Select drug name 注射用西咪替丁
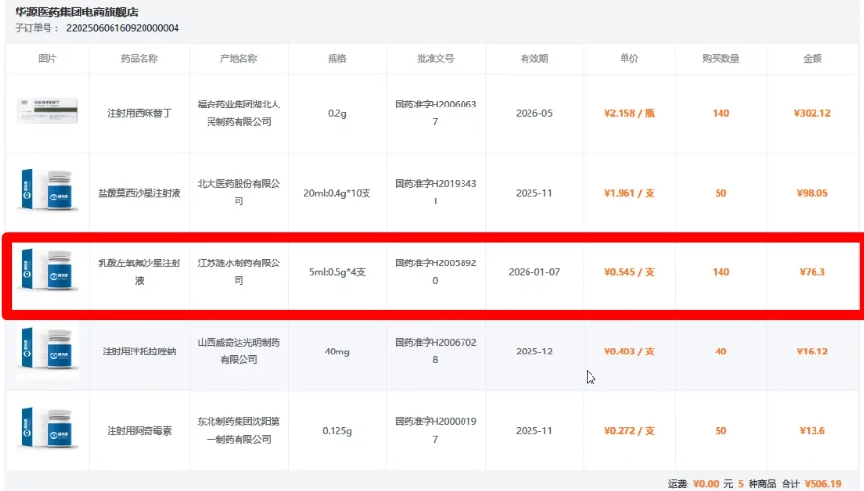This screenshot has height=491, width=864. click(x=140, y=113)
